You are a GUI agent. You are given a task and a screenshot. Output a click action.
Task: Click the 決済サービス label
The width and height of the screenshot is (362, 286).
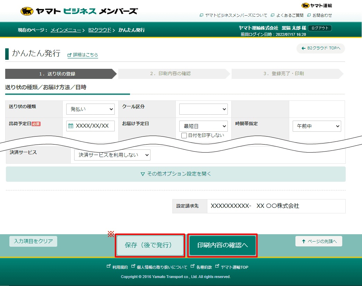click(23, 152)
